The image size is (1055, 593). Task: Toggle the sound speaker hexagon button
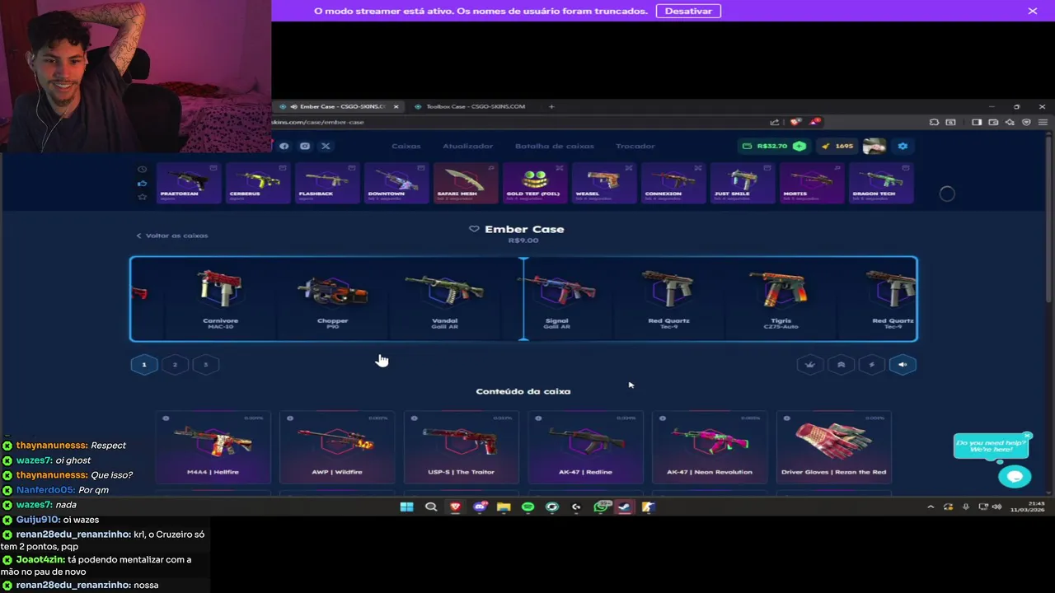pyautogui.click(x=903, y=364)
